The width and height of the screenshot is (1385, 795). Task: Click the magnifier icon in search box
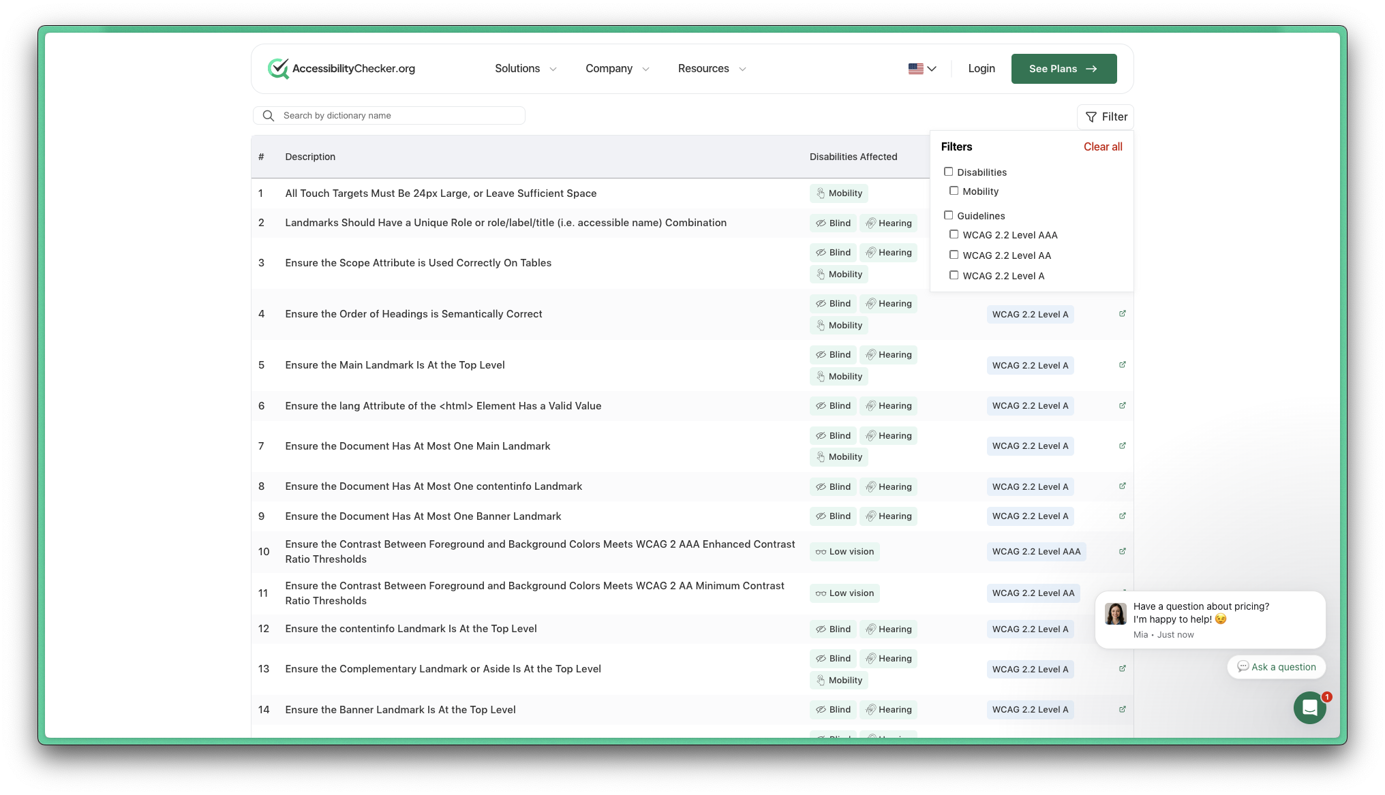pyautogui.click(x=269, y=116)
